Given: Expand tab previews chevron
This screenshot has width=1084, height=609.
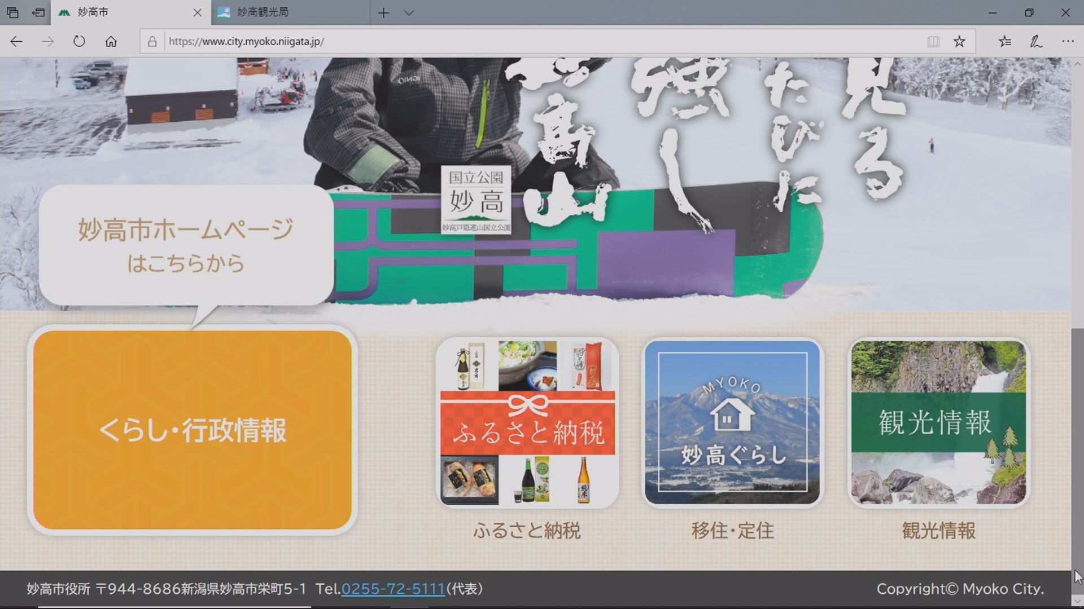Looking at the screenshot, I should (x=409, y=12).
